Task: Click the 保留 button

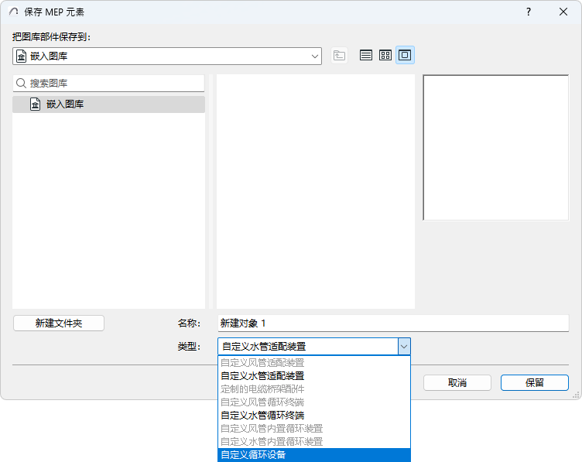Action: pyautogui.click(x=535, y=382)
